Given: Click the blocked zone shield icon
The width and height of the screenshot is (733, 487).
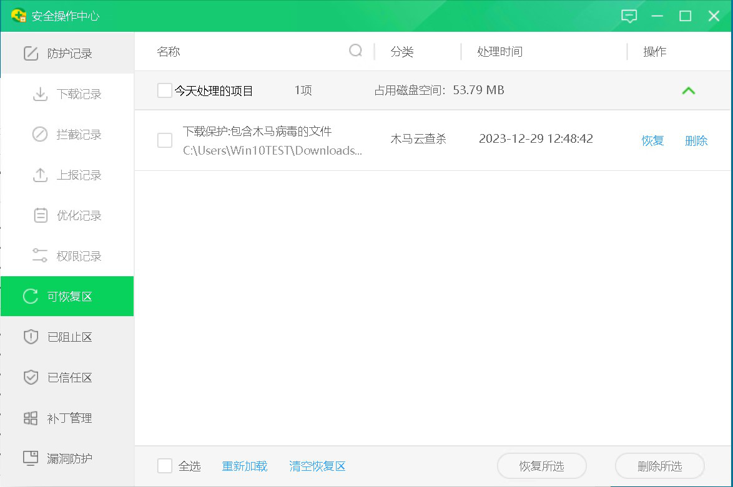Looking at the screenshot, I should [x=31, y=337].
